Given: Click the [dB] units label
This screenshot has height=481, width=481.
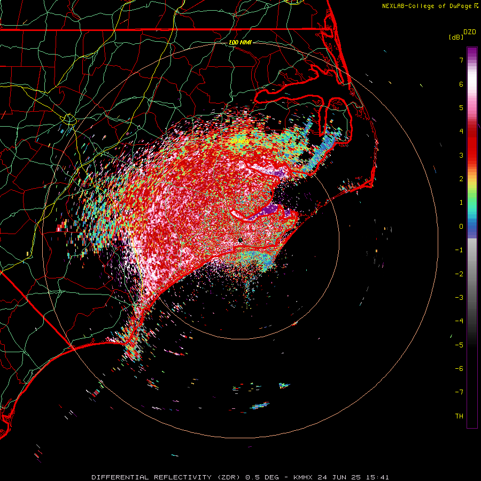Looking at the screenshot, I should tap(456, 37).
